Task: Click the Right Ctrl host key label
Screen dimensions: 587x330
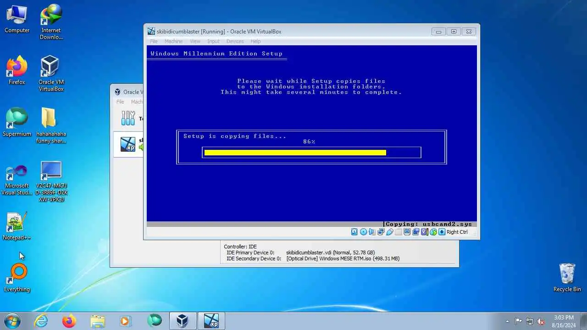Action: [x=457, y=232]
